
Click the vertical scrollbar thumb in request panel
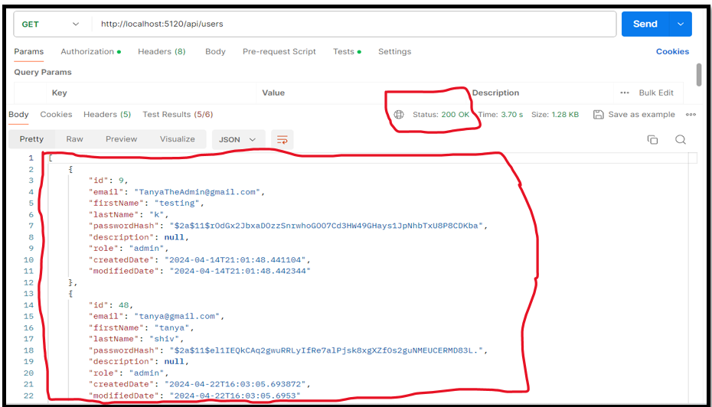[x=698, y=75]
